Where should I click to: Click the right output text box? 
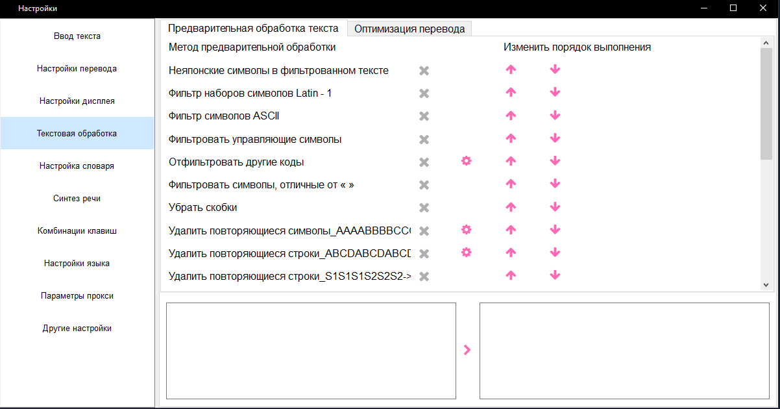(625, 351)
